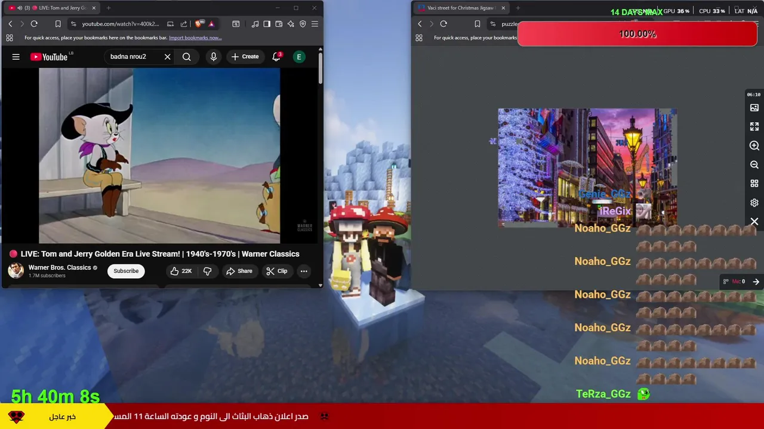
Task: Close the Vaci street Jigsaw tab
Action: click(503, 8)
